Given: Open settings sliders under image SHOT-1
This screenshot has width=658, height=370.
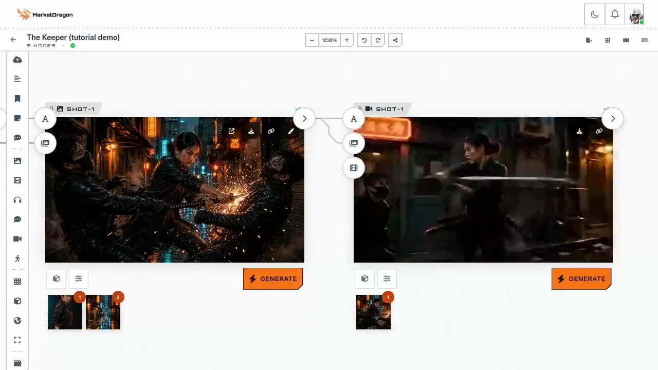Looking at the screenshot, I should coord(79,279).
